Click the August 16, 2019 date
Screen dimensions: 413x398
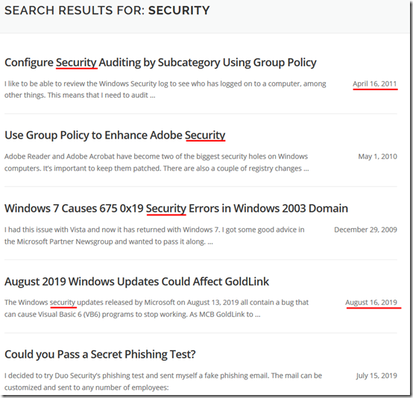(371, 303)
